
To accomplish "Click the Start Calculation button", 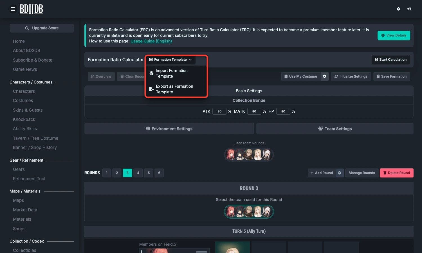I will (x=391, y=60).
